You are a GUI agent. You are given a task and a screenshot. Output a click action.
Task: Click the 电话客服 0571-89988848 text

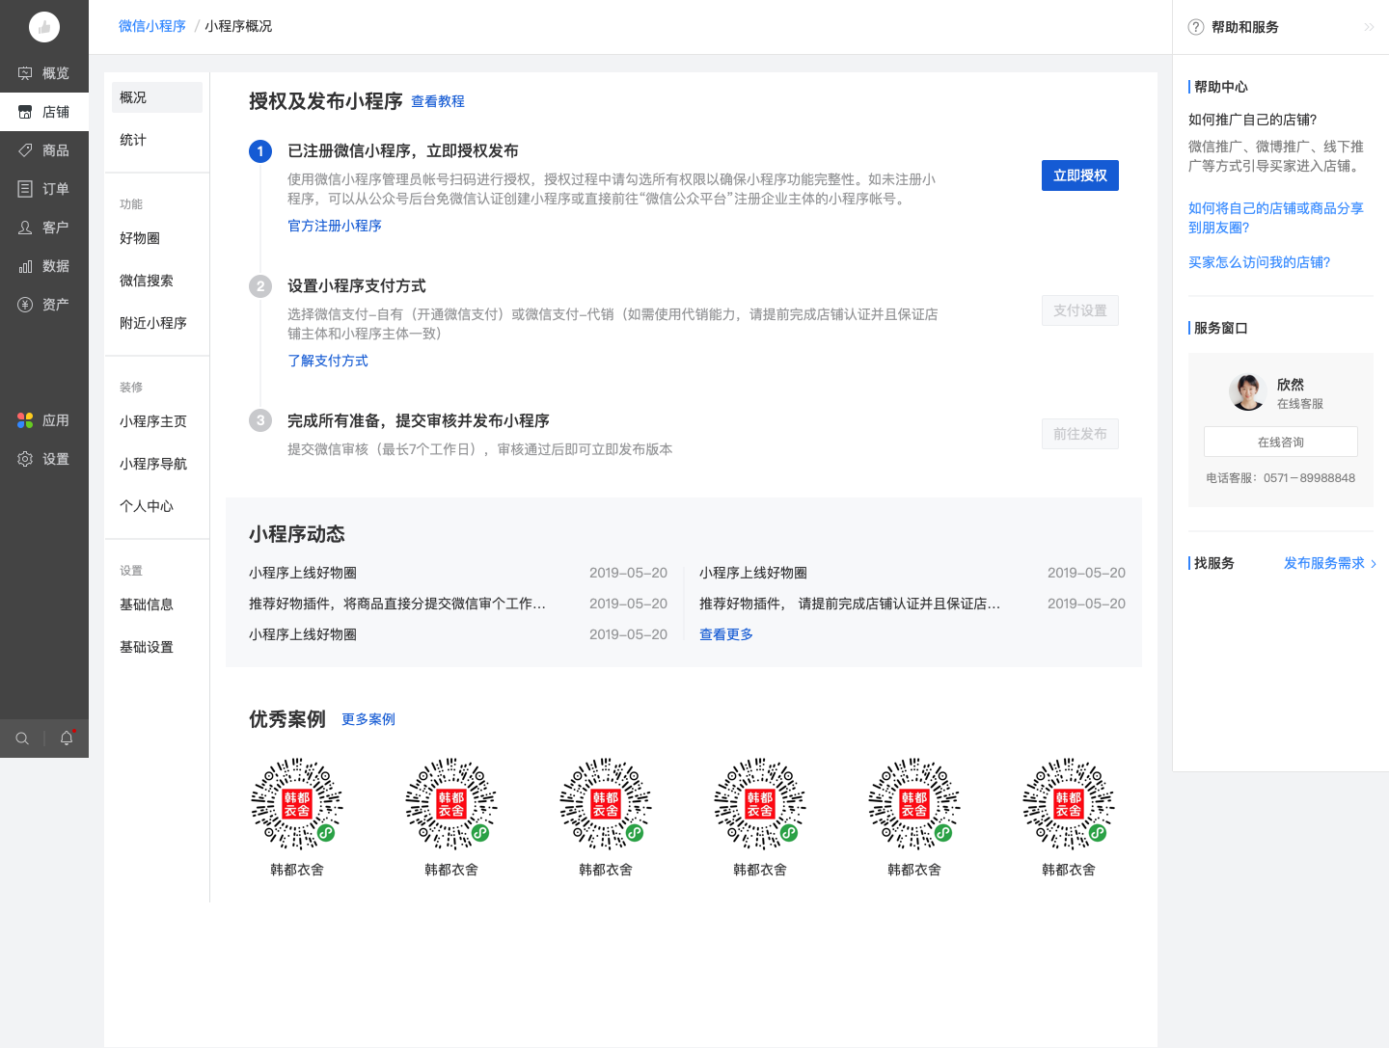(x=1281, y=478)
